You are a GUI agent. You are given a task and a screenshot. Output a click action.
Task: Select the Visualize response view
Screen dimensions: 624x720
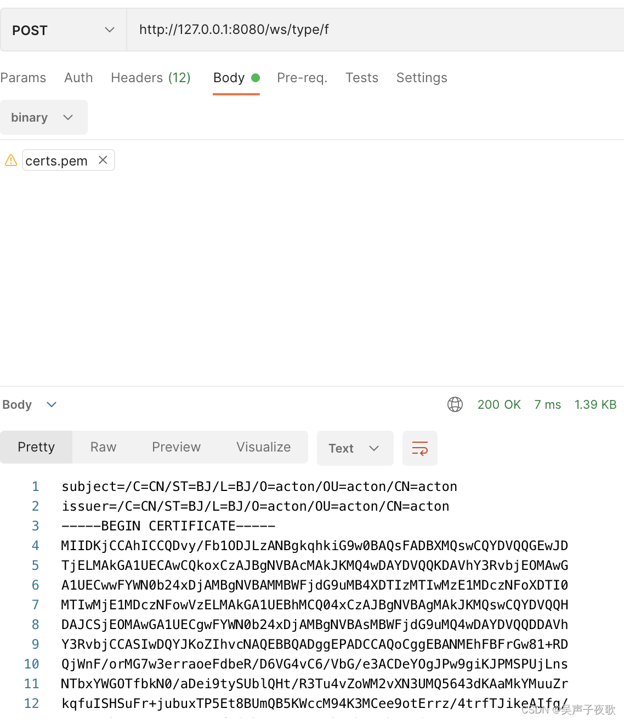264,447
